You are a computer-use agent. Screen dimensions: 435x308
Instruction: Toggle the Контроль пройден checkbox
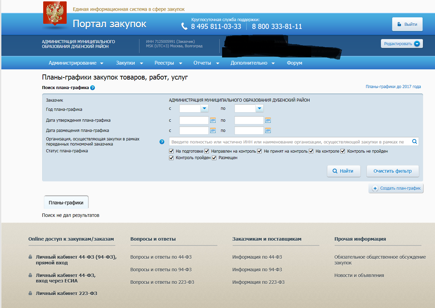pos(171,158)
